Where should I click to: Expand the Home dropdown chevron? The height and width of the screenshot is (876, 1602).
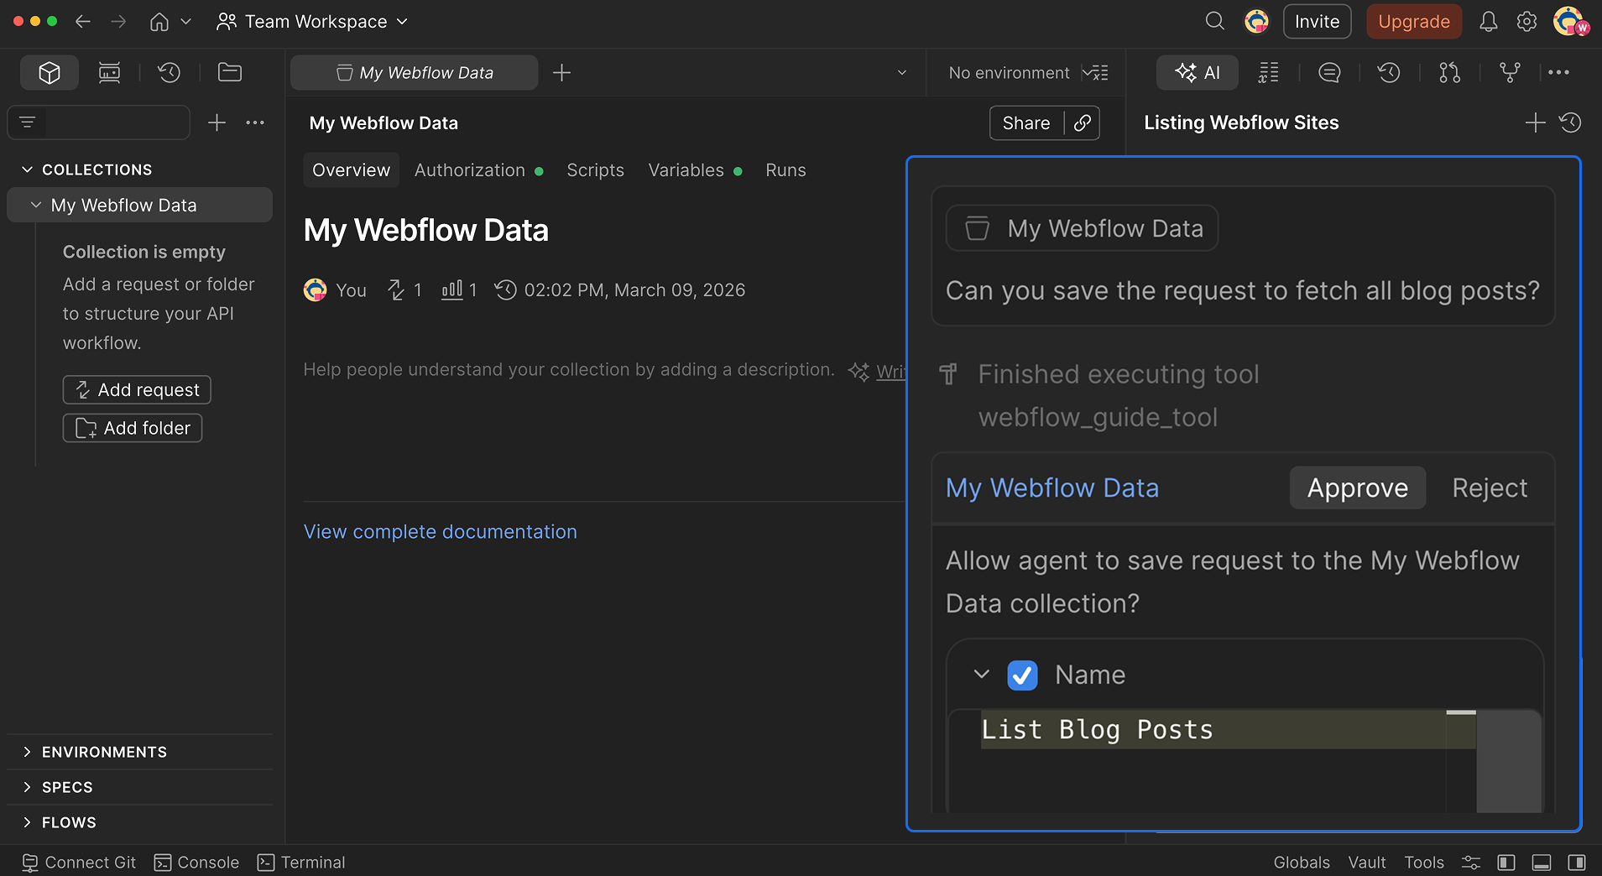pos(186,22)
